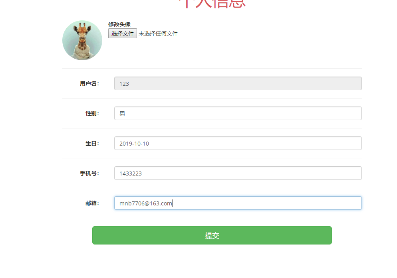Click the 手机号 field label
This screenshot has width=397, height=278.
tap(89, 173)
